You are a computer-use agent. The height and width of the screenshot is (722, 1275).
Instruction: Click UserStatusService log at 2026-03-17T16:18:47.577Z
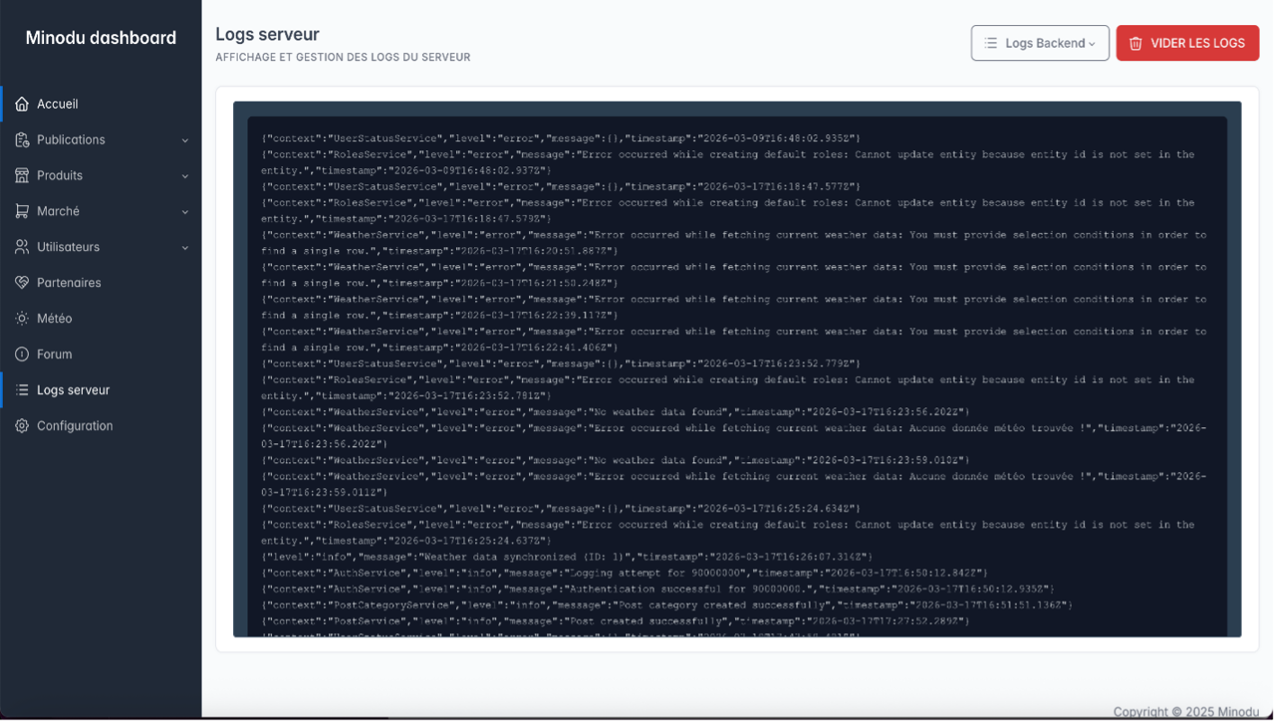[x=561, y=187]
